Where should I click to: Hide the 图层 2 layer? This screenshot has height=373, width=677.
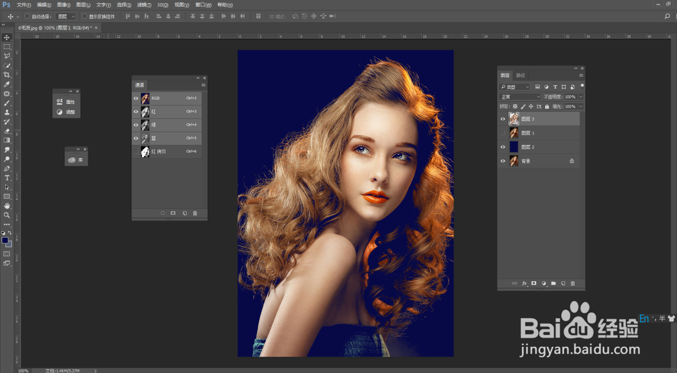pyautogui.click(x=502, y=147)
